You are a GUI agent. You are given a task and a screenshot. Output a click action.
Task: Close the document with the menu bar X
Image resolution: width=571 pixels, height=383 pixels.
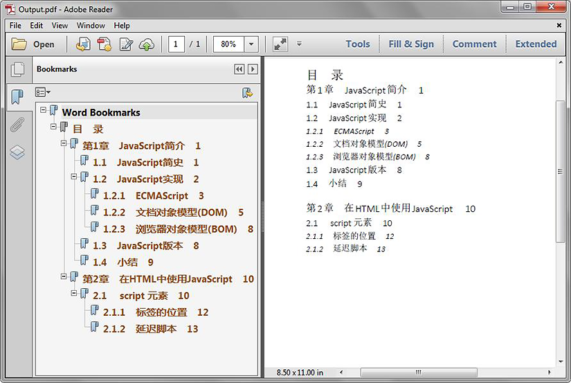point(559,26)
